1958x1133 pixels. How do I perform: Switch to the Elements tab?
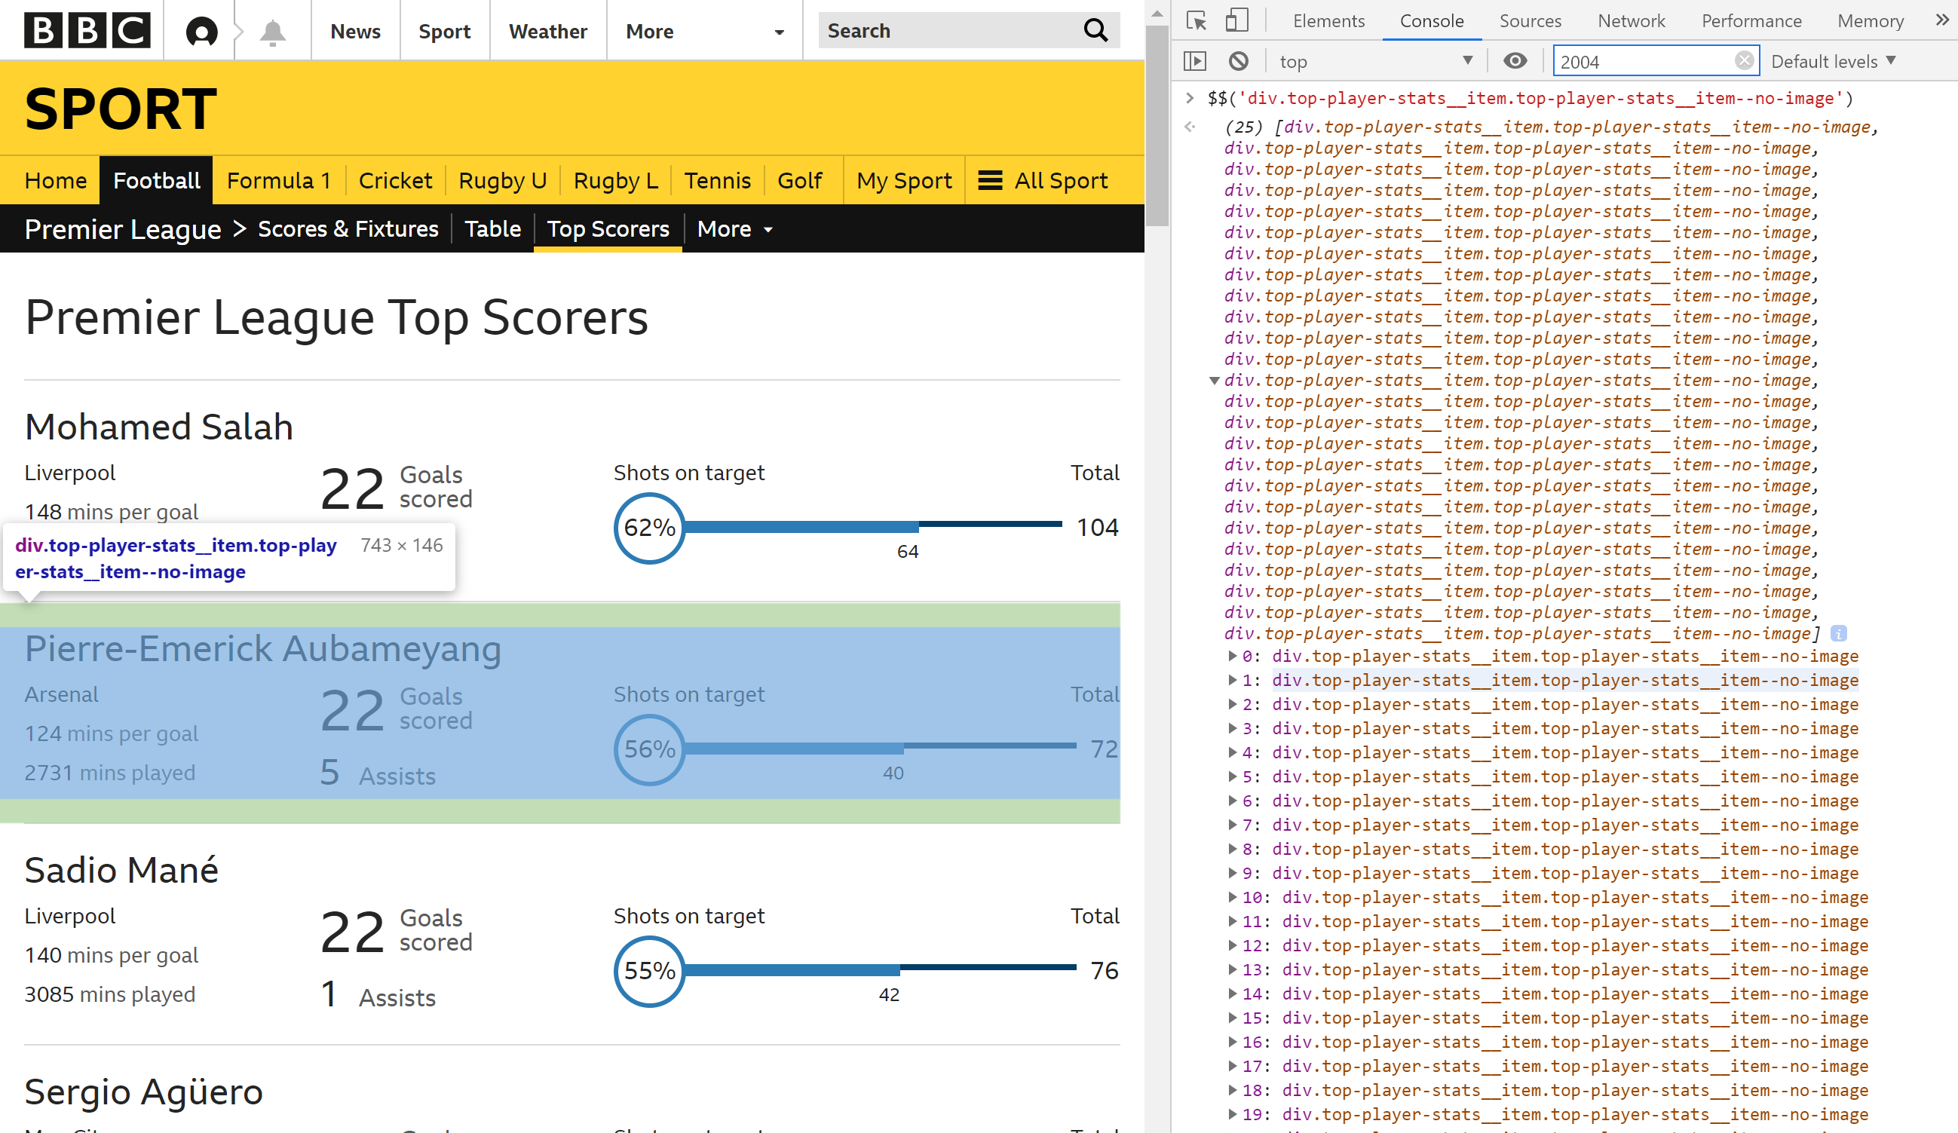pos(1328,21)
